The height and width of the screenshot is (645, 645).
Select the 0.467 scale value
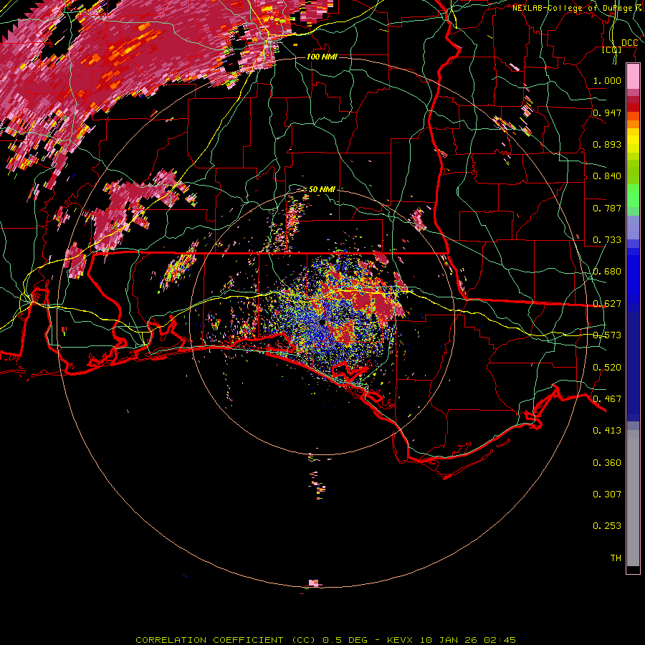click(x=607, y=399)
